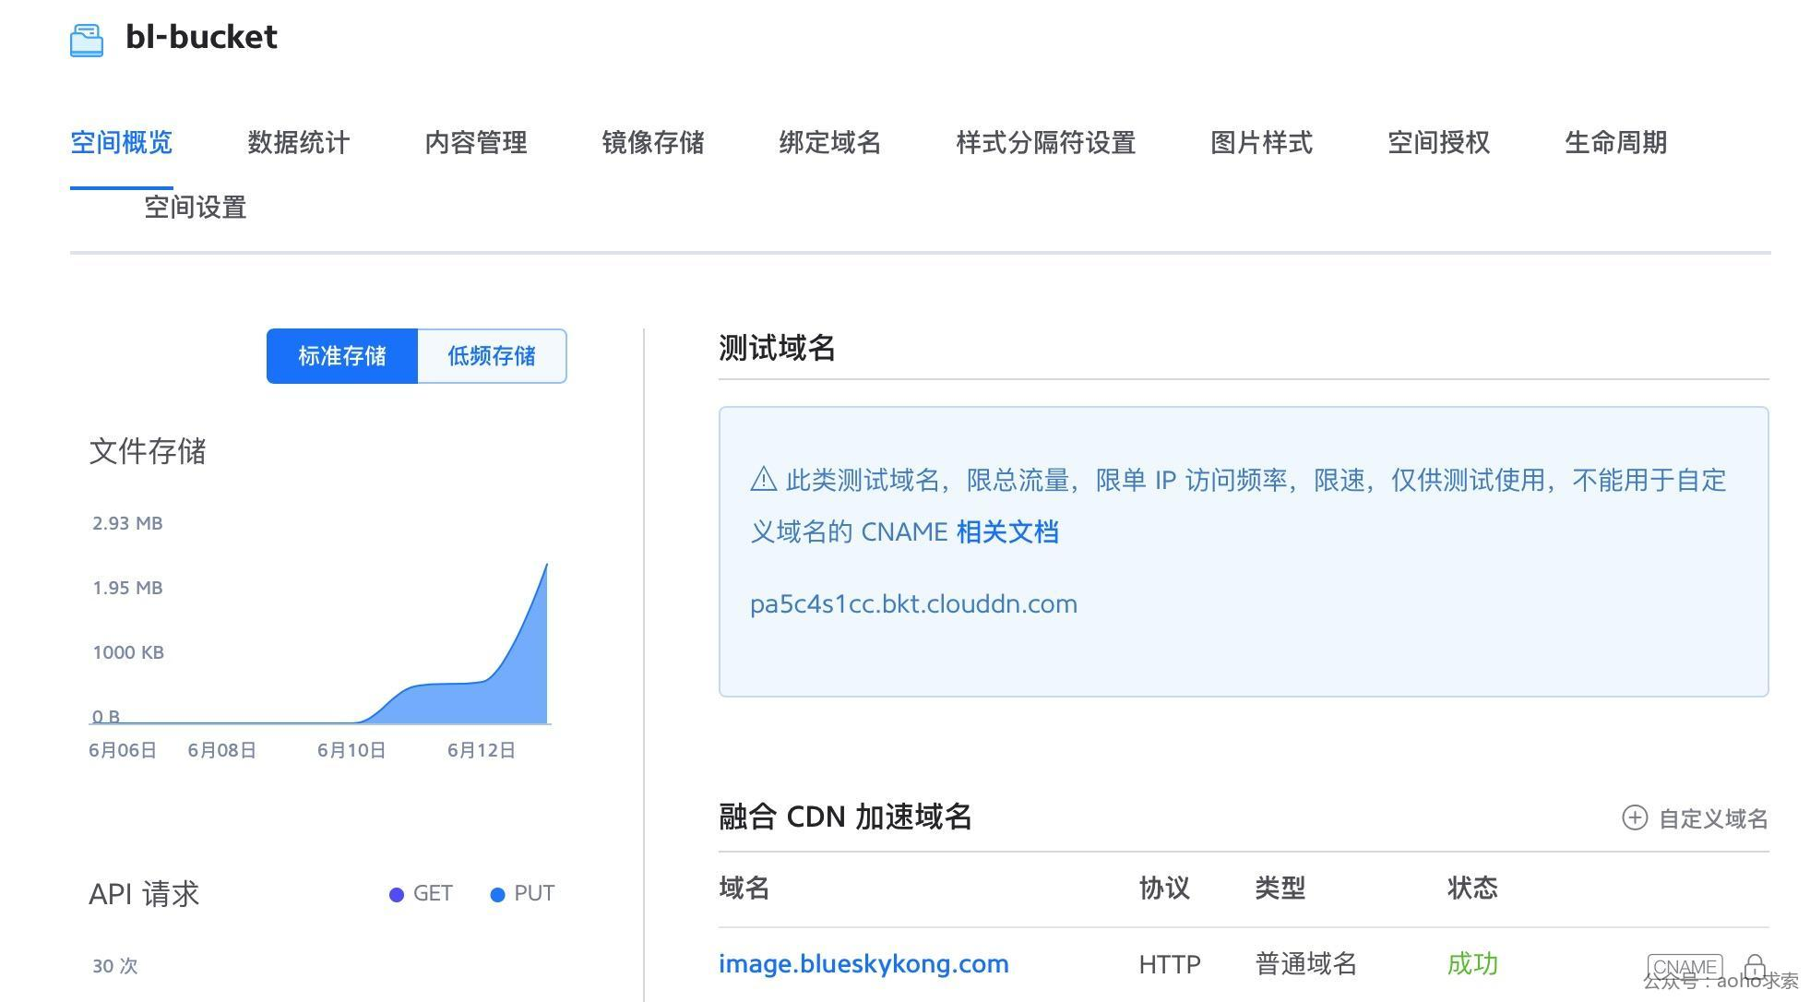Click the warning triangle icon in the notice
1810x1002 pixels.
pos(763,480)
